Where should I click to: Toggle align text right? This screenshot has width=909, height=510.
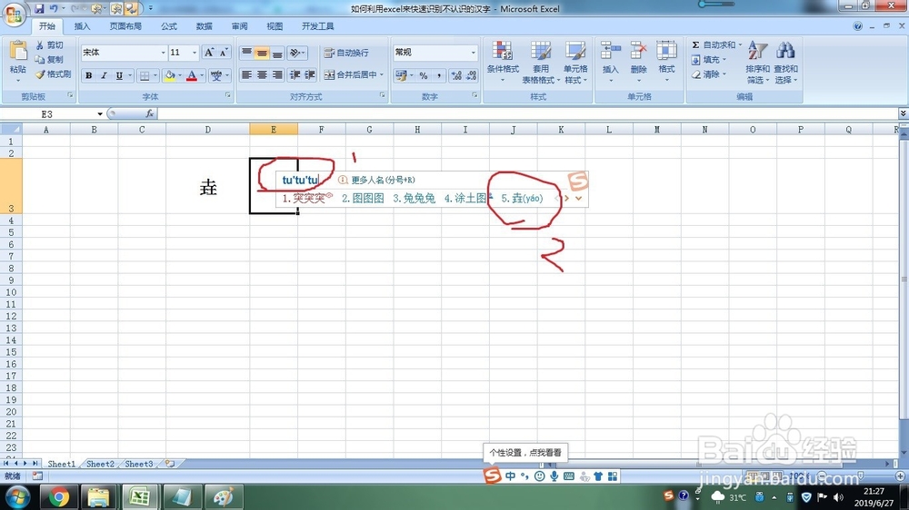click(x=277, y=74)
